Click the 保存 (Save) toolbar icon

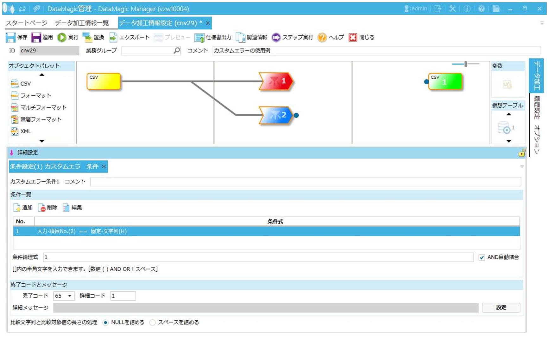pos(10,38)
